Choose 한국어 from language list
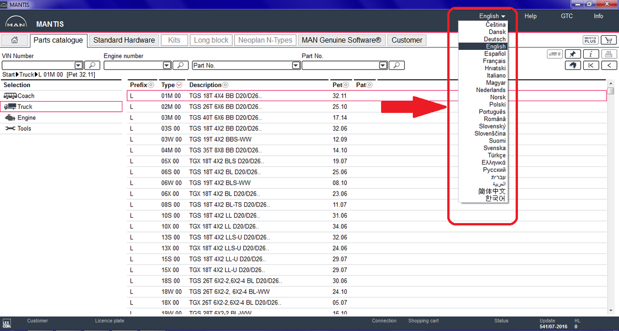This screenshot has height=331, width=619. click(x=483, y=198)
